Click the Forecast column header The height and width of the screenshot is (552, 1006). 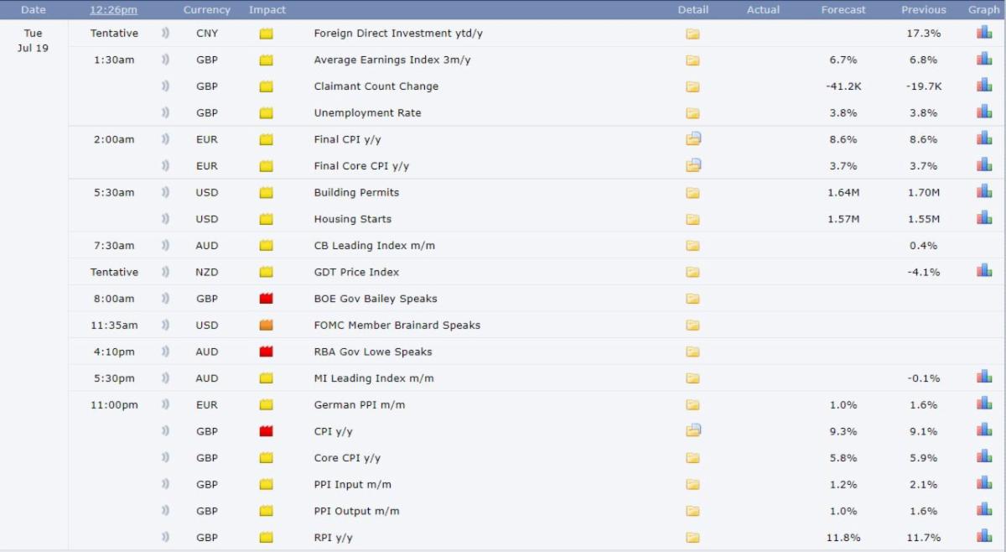pos(843,10)
